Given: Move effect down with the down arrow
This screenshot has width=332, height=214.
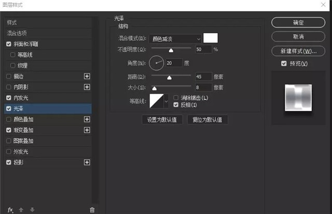Looking at the screenshot, I should [x=32, y=210].
